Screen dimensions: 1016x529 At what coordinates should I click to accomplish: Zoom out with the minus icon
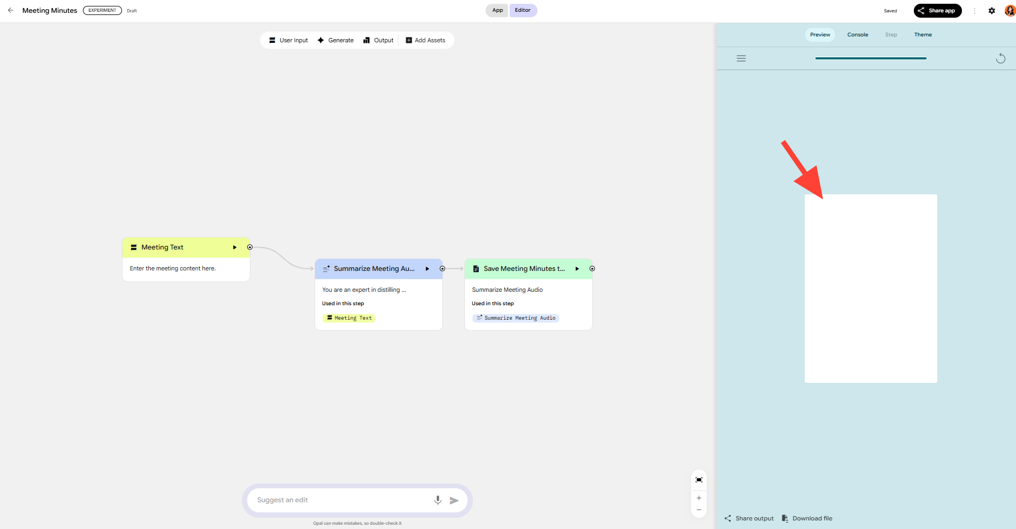coord(699,510)
